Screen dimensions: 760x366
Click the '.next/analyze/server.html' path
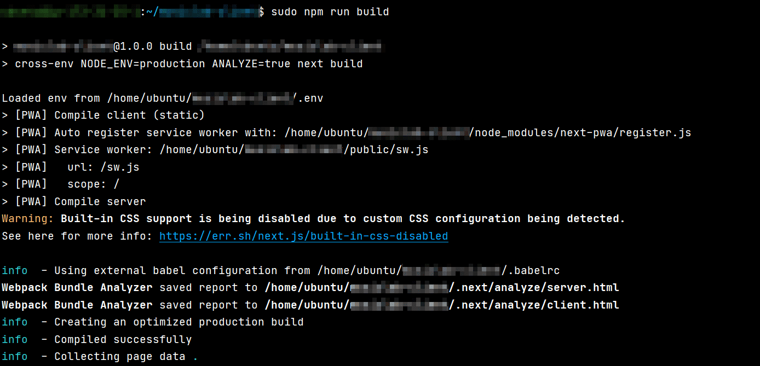pos(534,288)
